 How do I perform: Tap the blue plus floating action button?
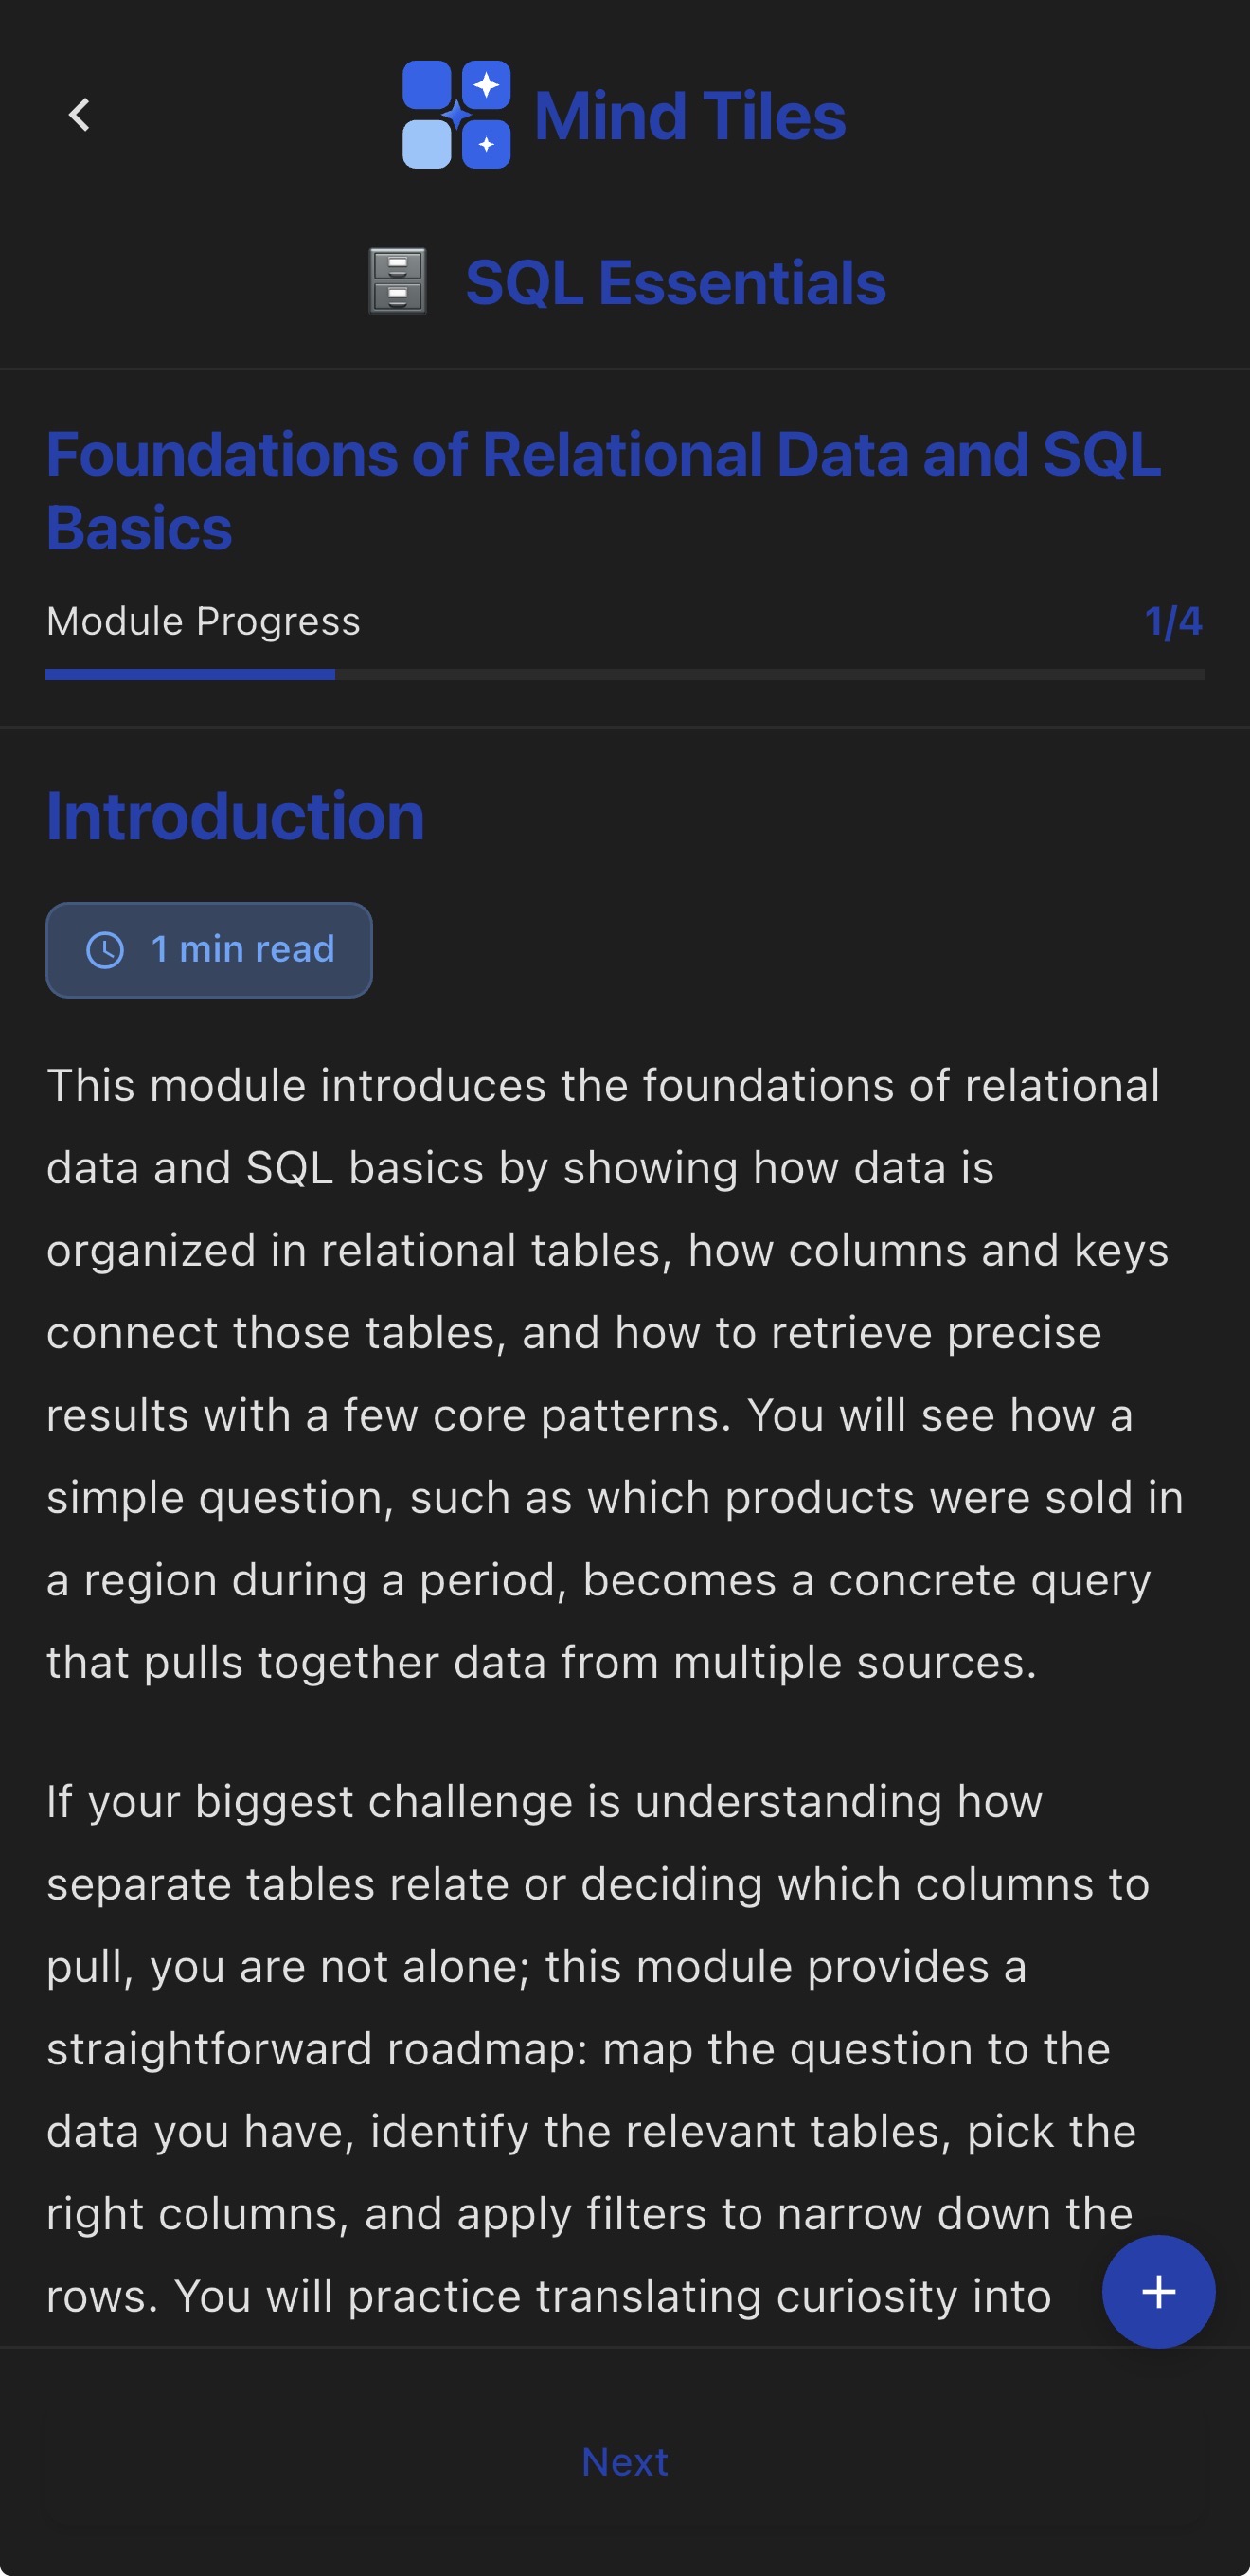(1158, 2293)
